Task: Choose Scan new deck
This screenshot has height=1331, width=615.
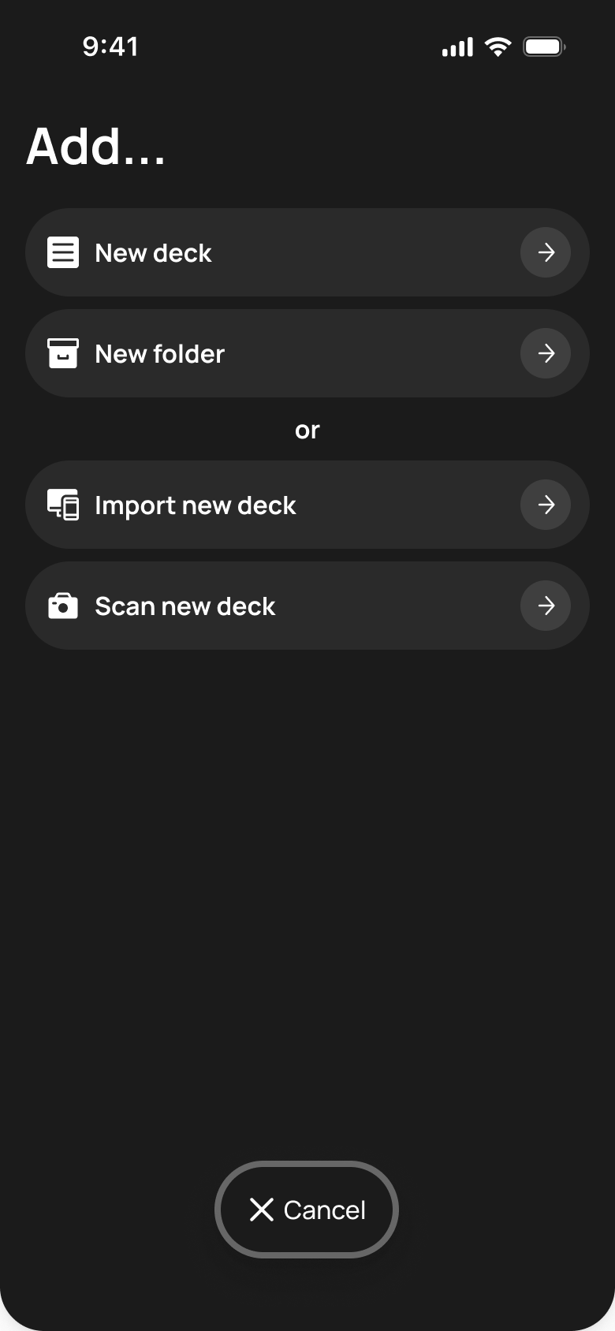Action: point(307,606)
